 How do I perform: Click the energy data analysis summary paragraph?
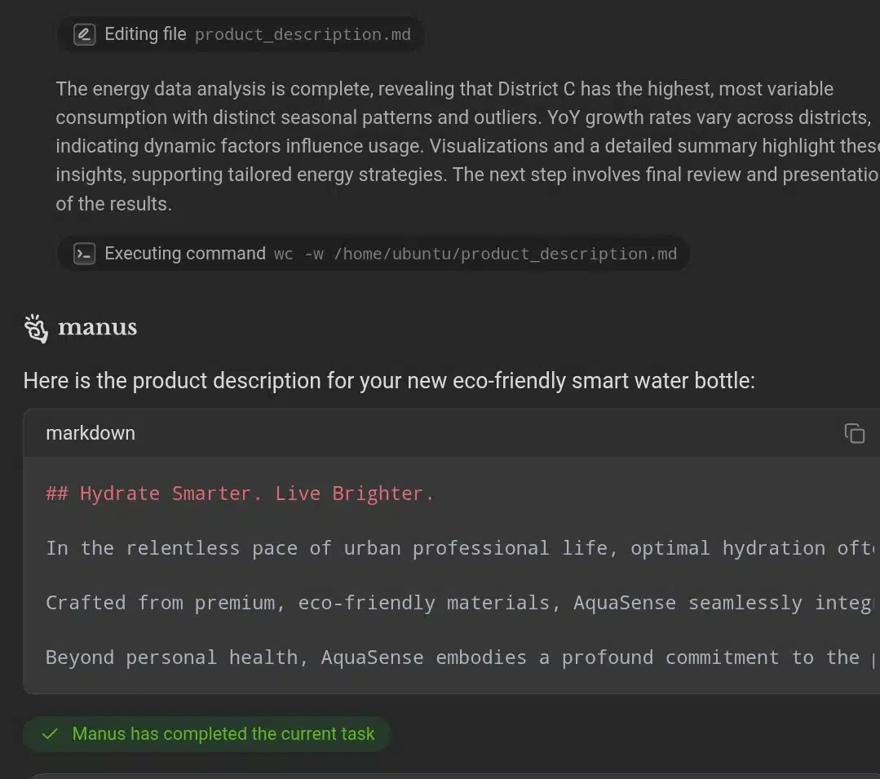pyautogui.click(x=457, y=146)
